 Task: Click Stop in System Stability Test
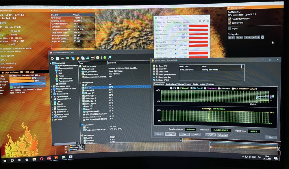170,134
